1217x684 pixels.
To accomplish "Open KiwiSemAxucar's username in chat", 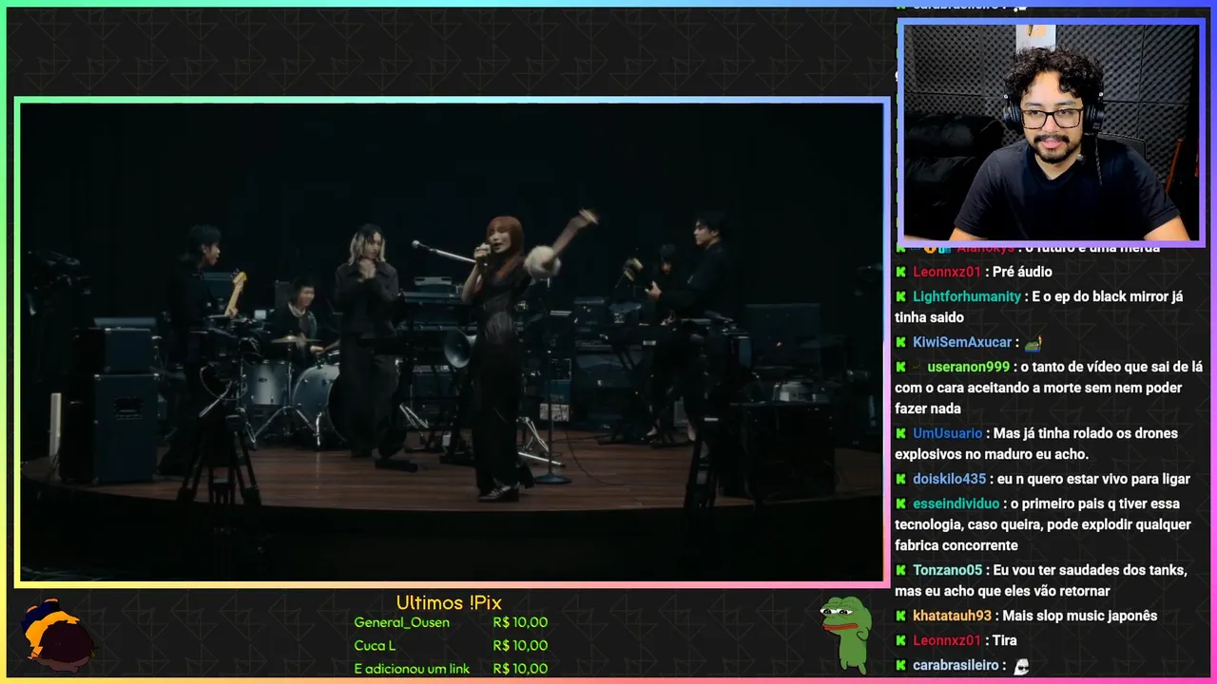I will (x=962, y=342).
